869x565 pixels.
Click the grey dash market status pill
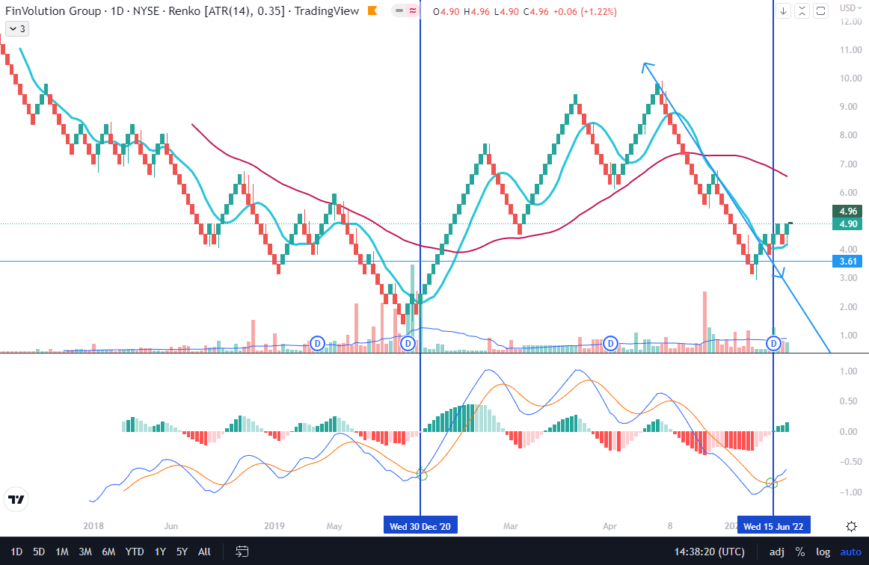[399, 10]
